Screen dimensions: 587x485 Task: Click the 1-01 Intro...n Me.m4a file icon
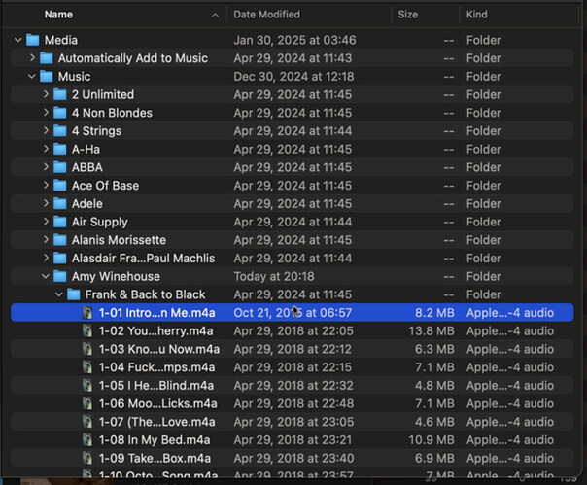pos(87,313)
